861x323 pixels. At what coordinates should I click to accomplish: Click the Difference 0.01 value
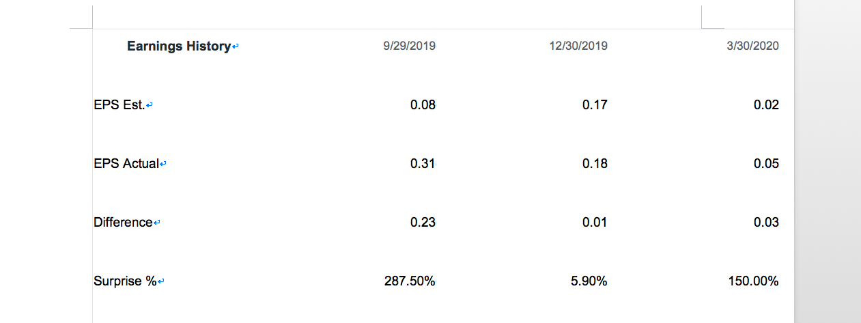[595, 223]
